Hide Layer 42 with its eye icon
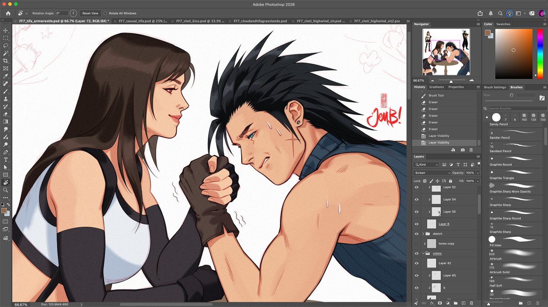 [416, 263]
